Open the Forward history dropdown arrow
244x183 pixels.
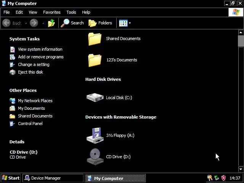43,23
